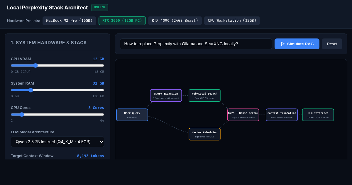The image size is (352, 185).
Task: Select the MacBook M2 Pro (16GB) preset
Action: (69, 21)
